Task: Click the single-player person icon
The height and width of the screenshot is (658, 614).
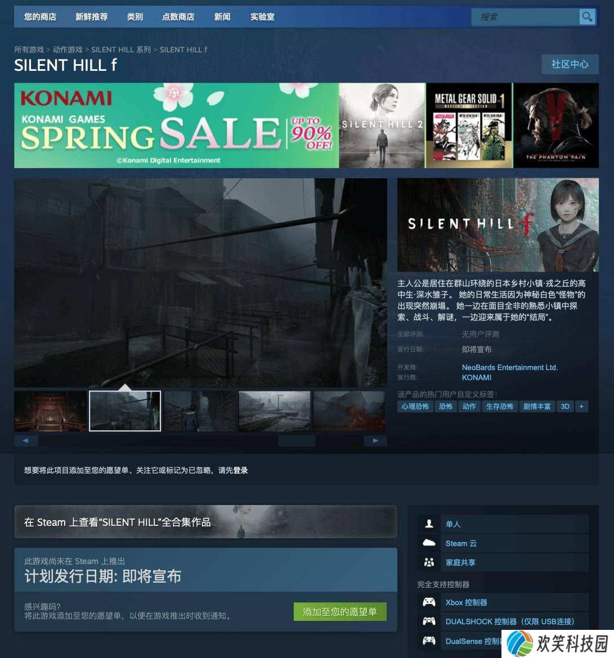Action: (429, 524)
